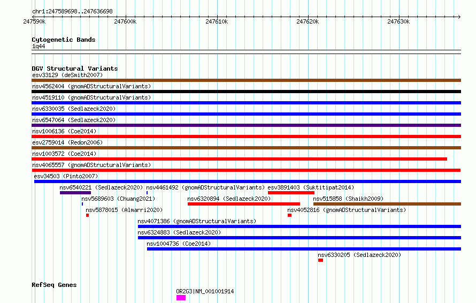
Task: Click the nsv5878015 (Almarri2020) label
Action: pos(124,210)
